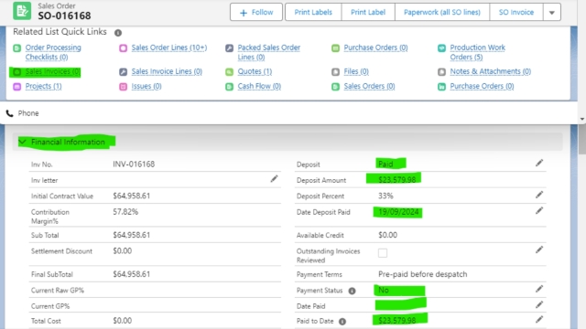Viewport: 586px width, 329px height.
Task: Click the Print Labels button
Action: (x=313, y=12)
